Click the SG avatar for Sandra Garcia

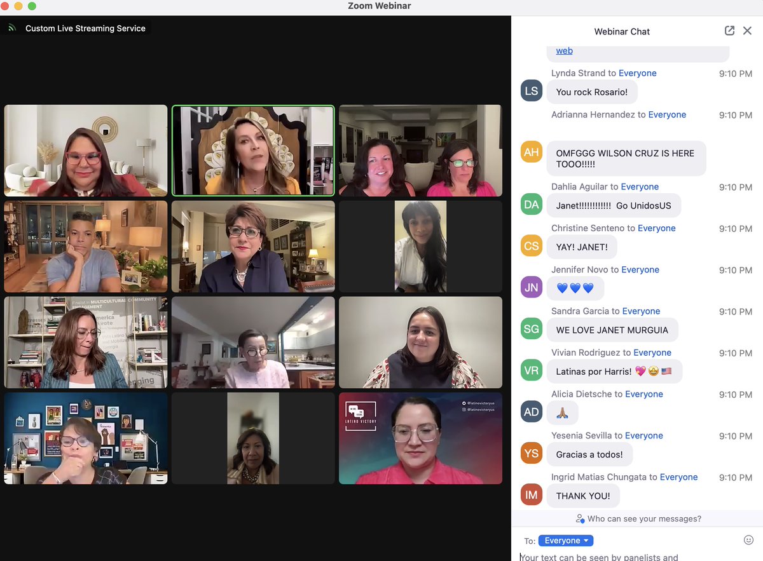point(532,329)
